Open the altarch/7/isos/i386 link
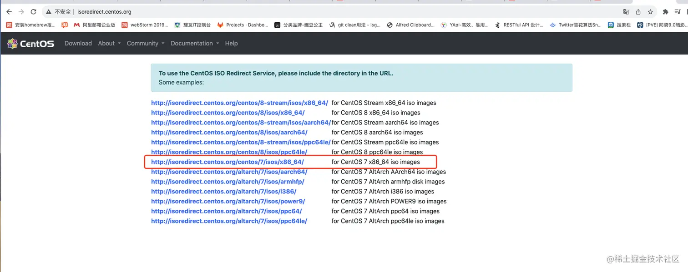The image size is (688, 272). tap(223, 192)
